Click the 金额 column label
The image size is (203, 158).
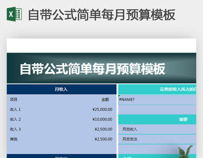(105, 100)
